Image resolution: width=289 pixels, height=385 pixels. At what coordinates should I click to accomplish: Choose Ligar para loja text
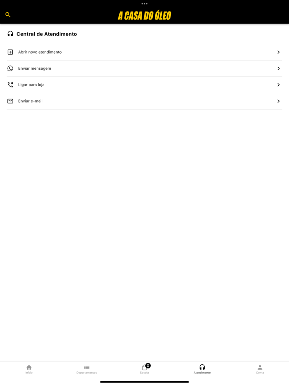(31, 85)
